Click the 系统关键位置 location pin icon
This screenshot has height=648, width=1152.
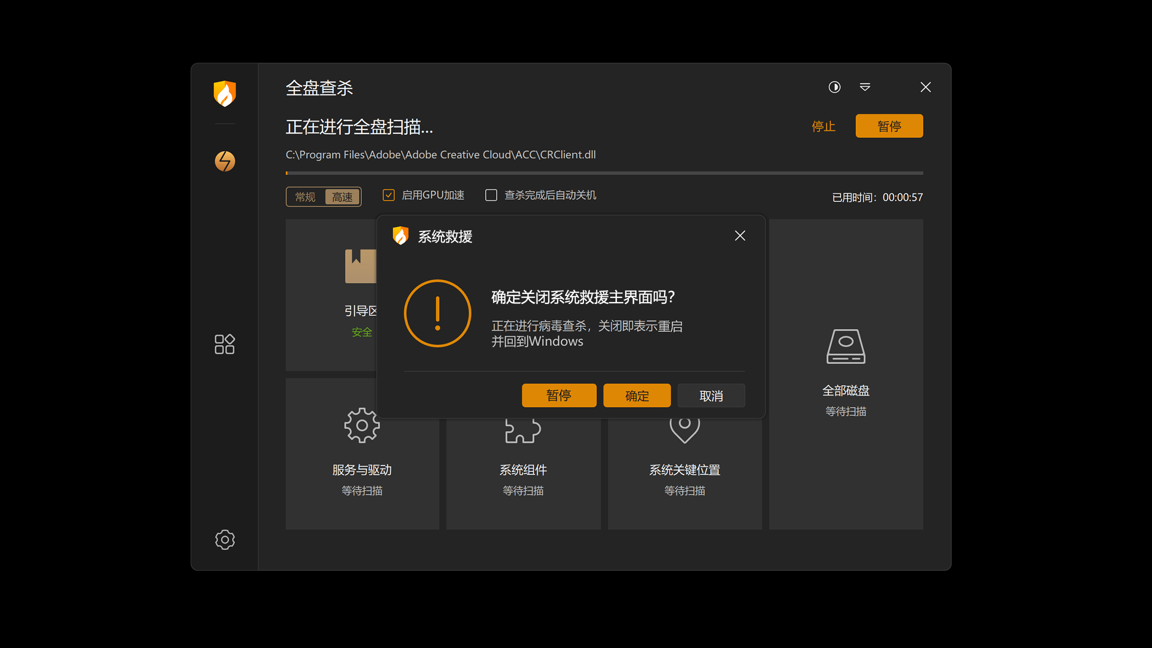pos(684,430)
